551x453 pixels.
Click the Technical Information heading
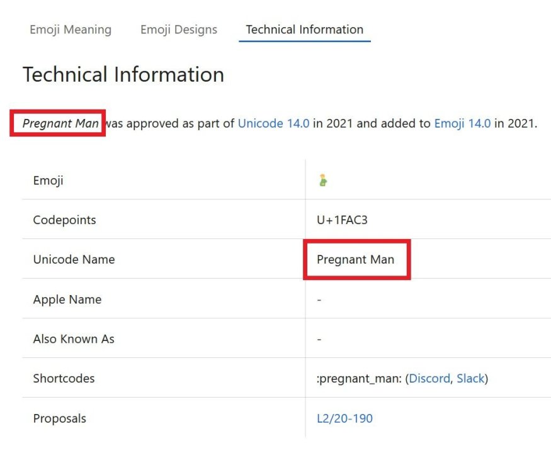(123, 75)
